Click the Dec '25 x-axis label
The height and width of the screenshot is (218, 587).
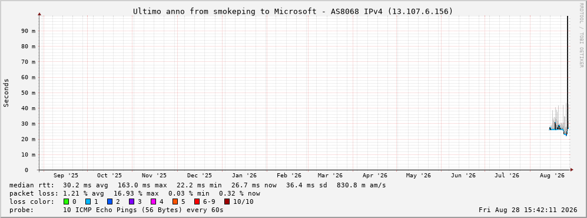[199, 176]
